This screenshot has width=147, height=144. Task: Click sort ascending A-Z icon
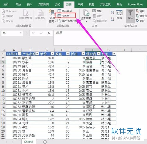tap(113, 13)
